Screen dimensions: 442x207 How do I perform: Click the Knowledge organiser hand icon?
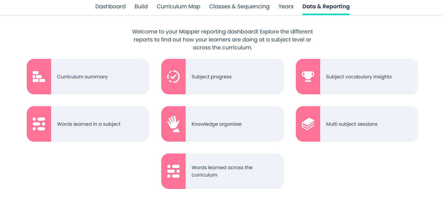[x=173, y=124]
